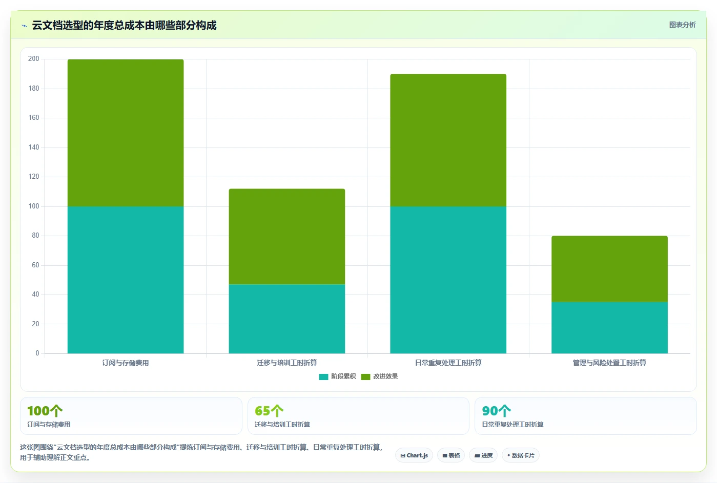Click the y-axis tick label 0

coord(37,353)
